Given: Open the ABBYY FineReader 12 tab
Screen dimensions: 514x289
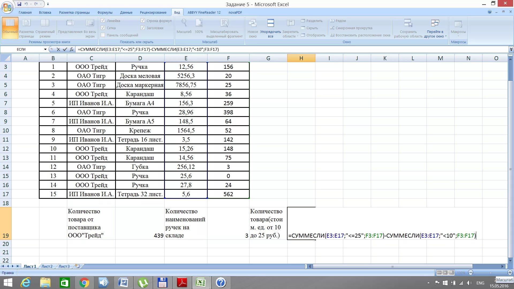Looking at the screenshot, I should tap(204, 12).
